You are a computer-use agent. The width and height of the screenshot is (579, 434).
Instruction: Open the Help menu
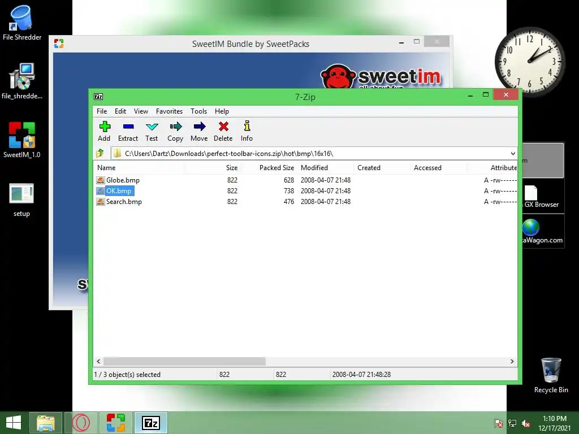pyautogui.click(x=222, y=111)
